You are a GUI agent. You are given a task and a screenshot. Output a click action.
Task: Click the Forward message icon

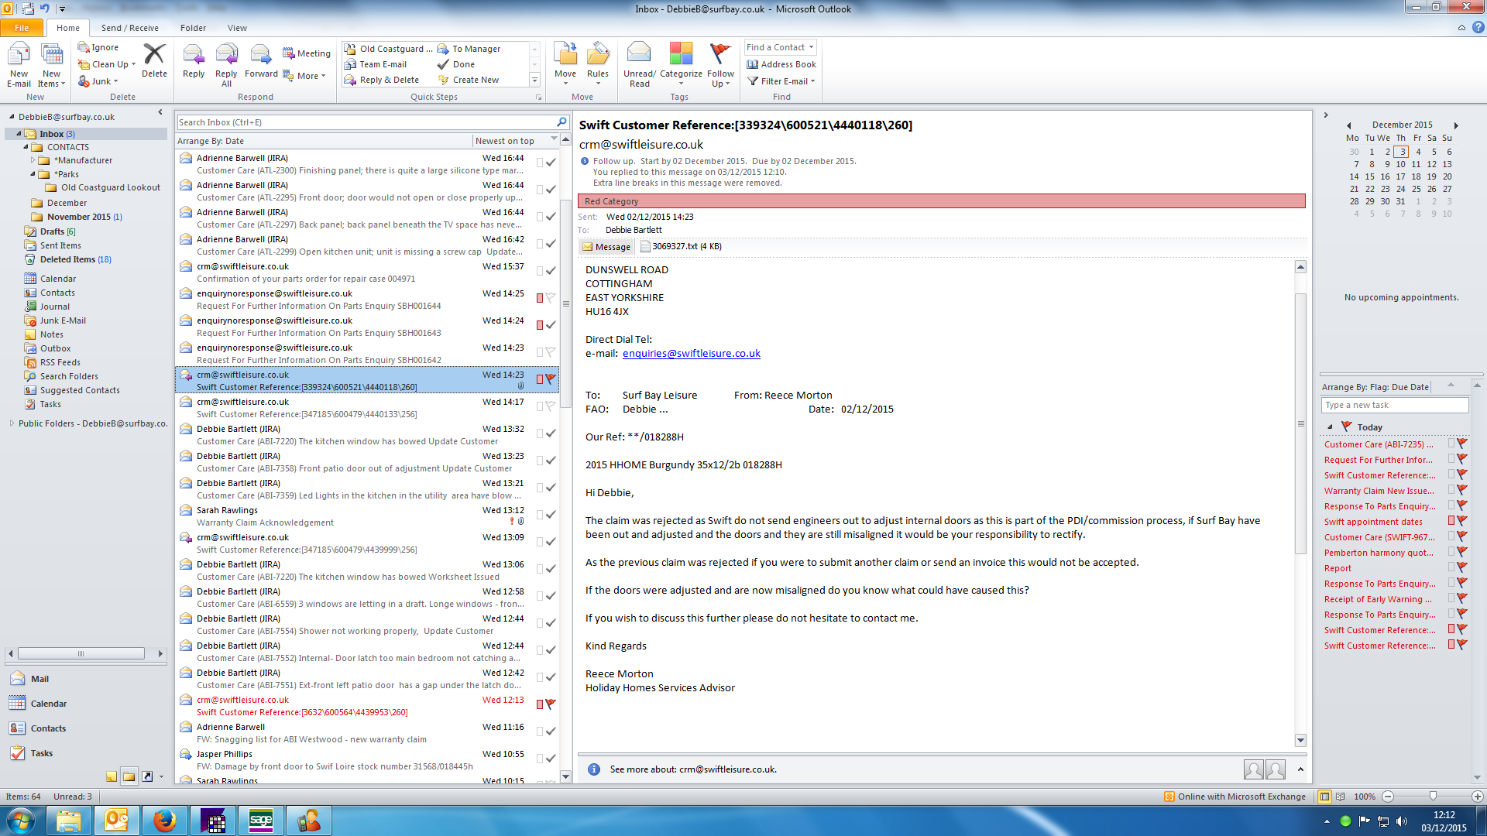click(x=260, y=56)
